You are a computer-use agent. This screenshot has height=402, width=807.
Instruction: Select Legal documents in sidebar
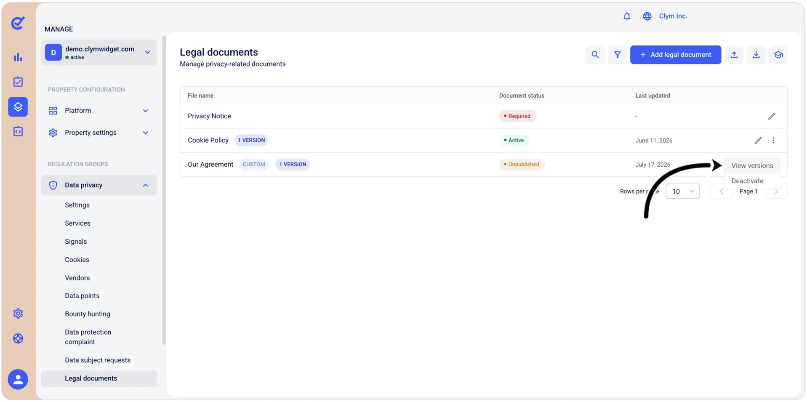pos(99,378)
